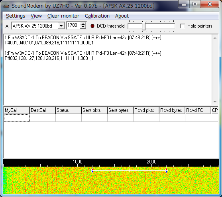Viewport: 222px width, 197px height.
Task: Click the center tick of the waterfall marker
Action: pos(129,170)
